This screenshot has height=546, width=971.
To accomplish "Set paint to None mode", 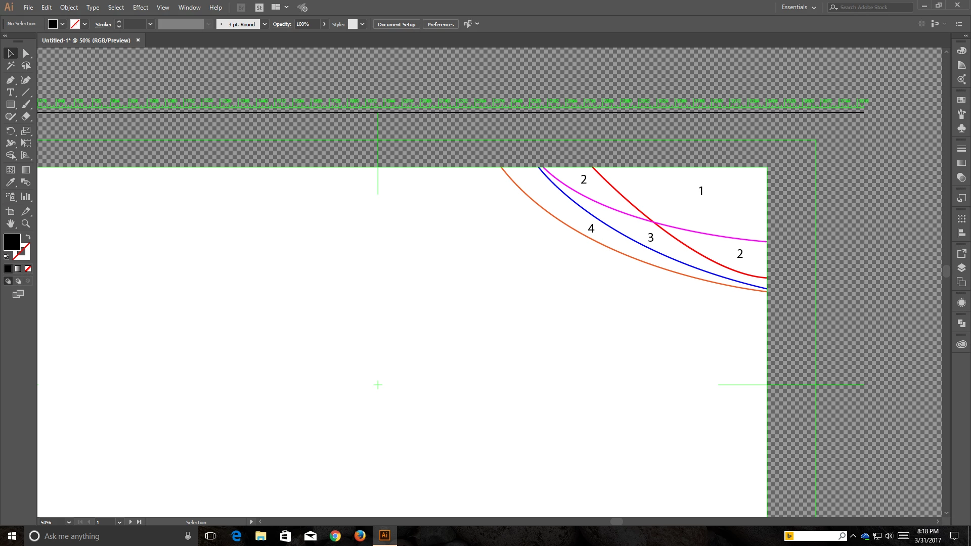I will (x=28, y=269).
